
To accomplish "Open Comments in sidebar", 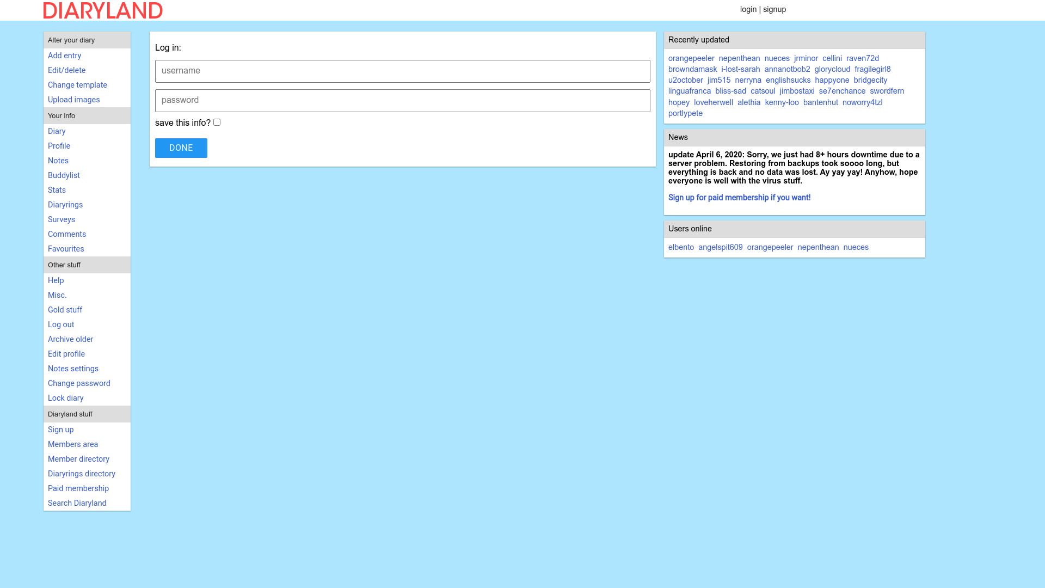I will 67,234.
